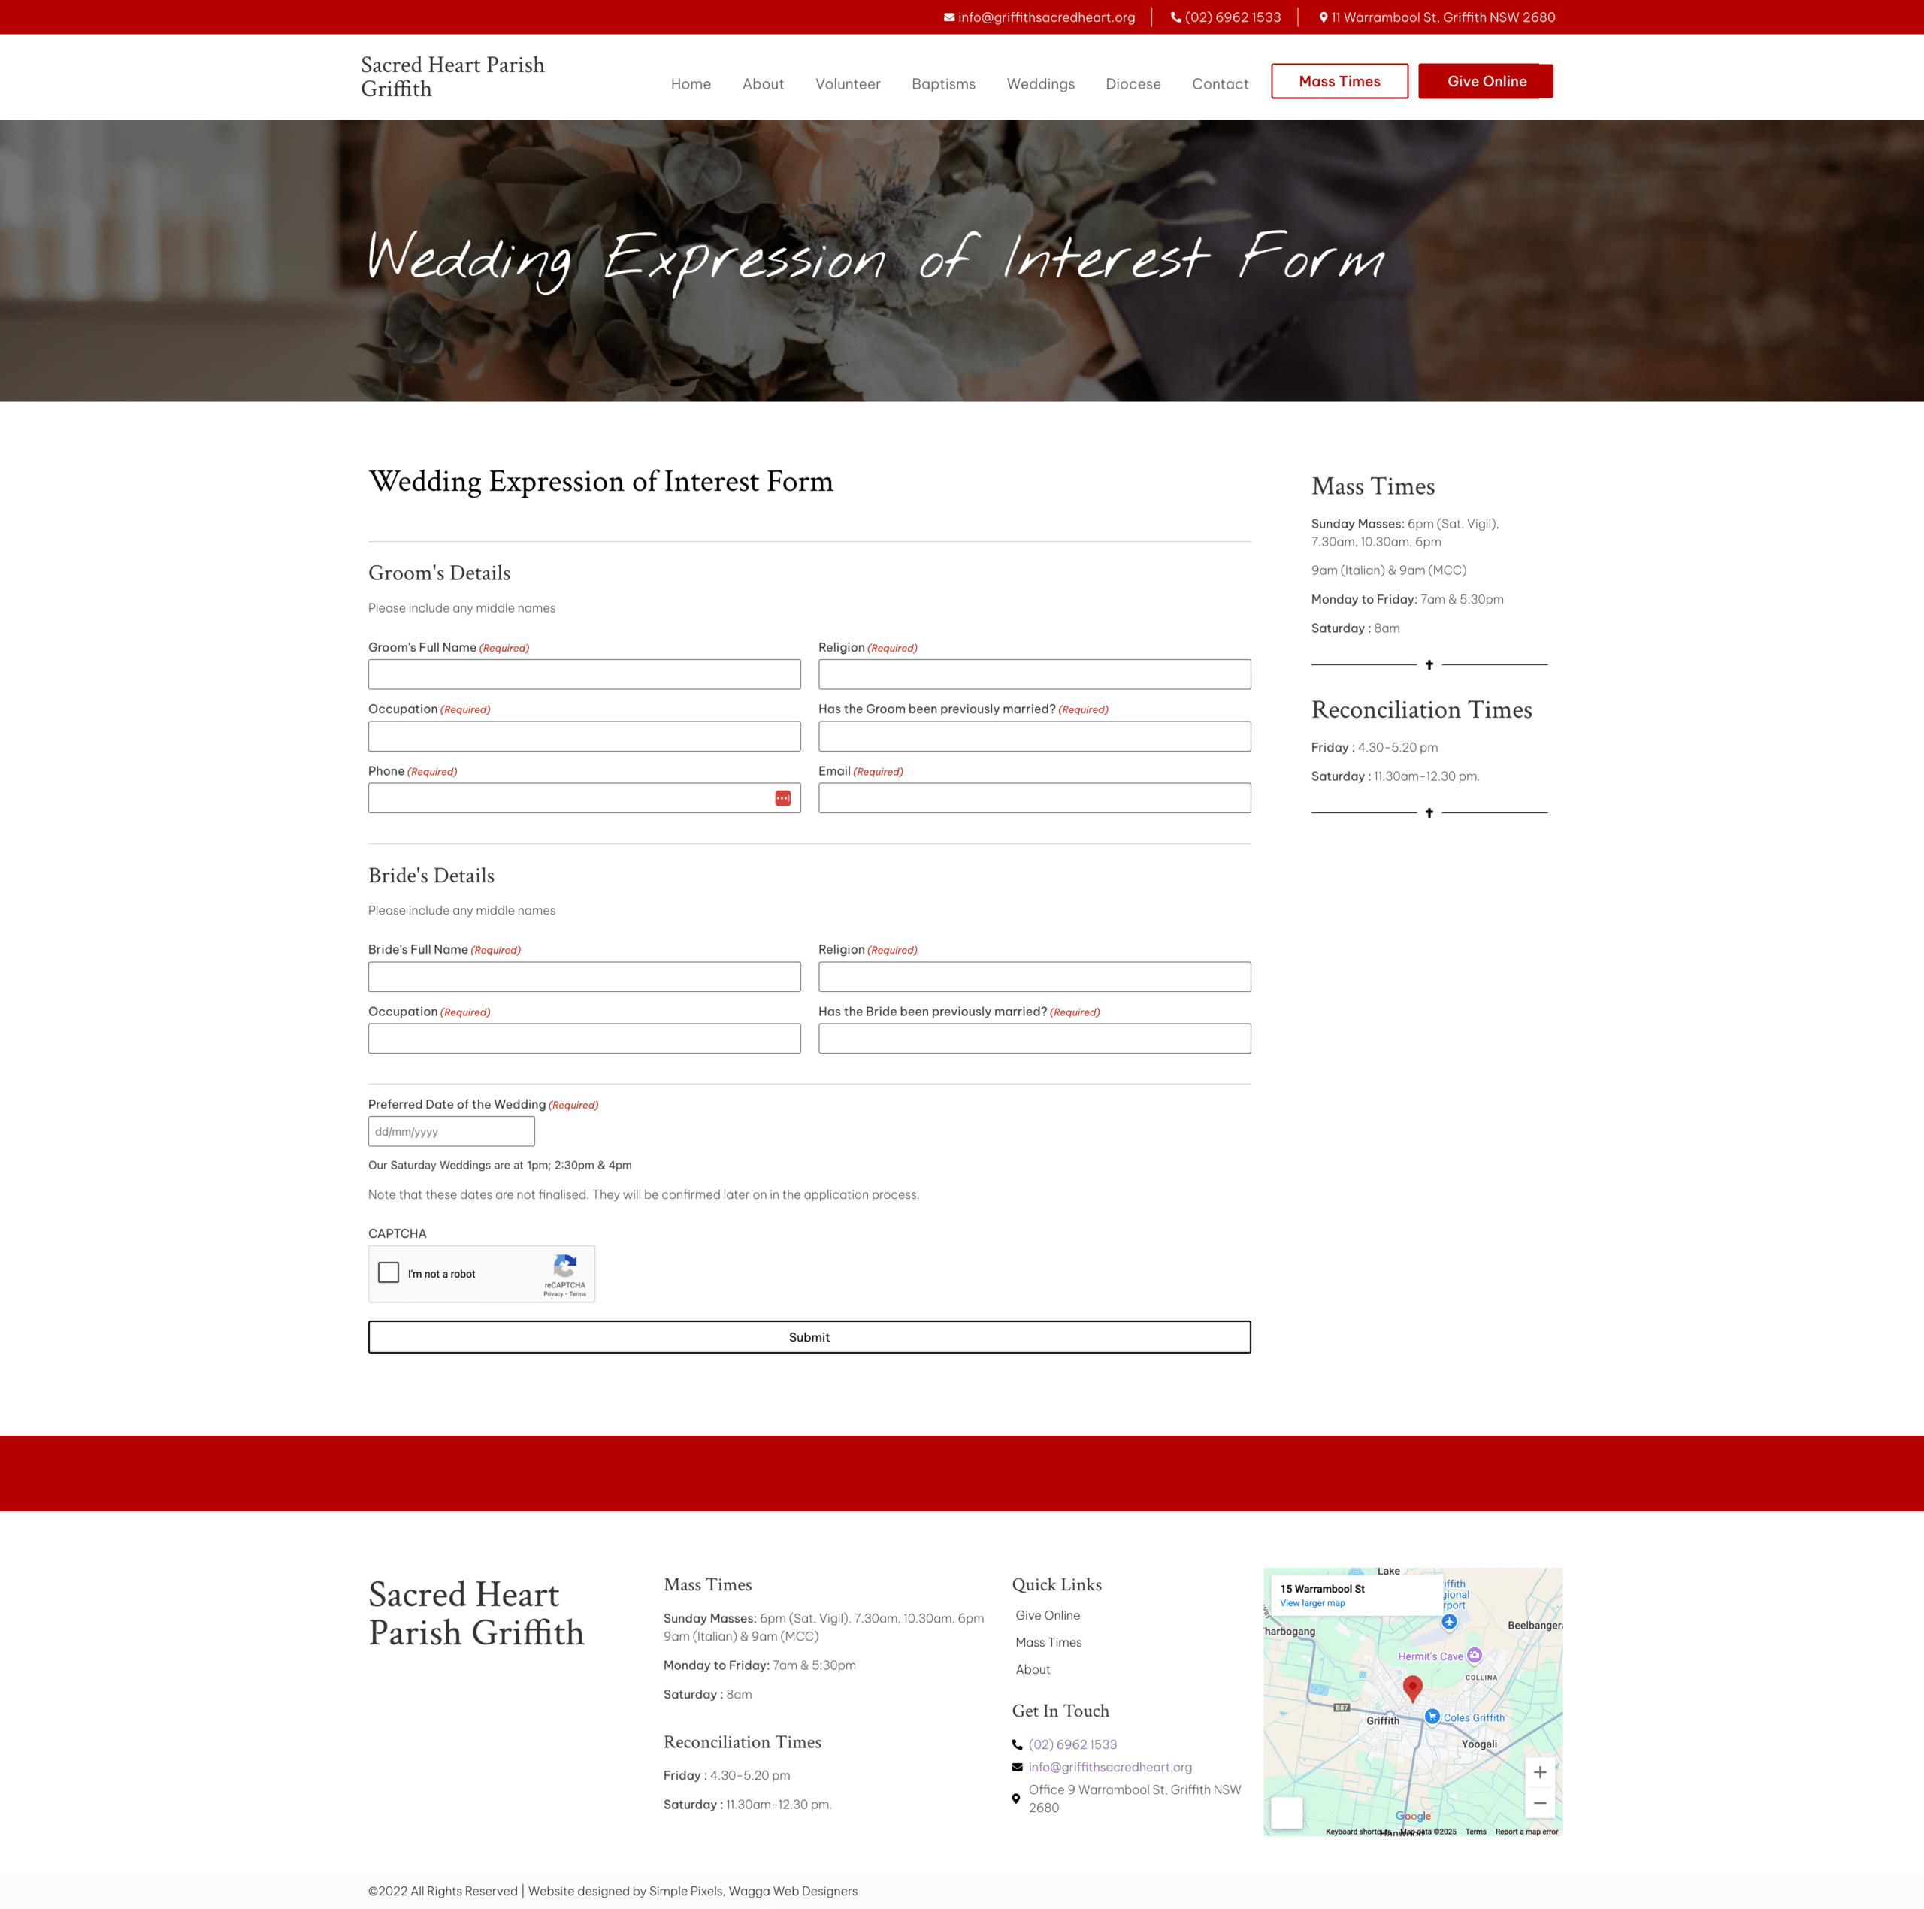Click into the Groom's Full Name field
Viewport: 1924px width, 1909px height.
(583, 674)
